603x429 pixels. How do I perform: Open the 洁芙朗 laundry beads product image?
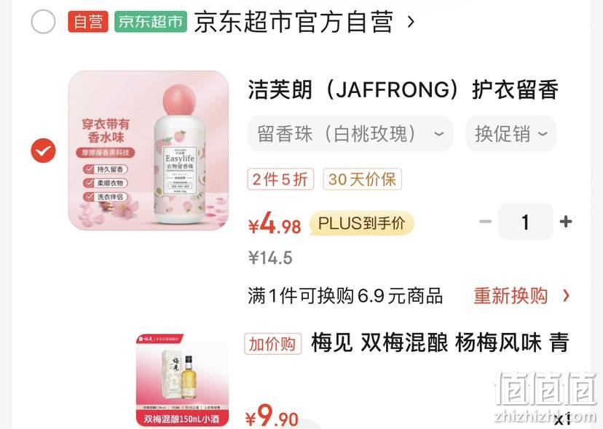click(149, 151)
